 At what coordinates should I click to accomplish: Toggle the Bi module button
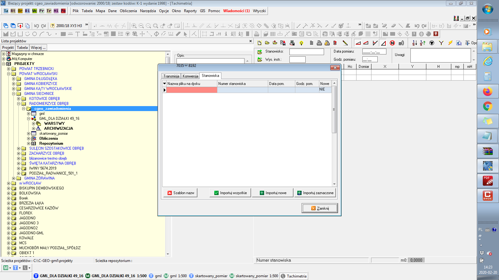pos(27,11)
